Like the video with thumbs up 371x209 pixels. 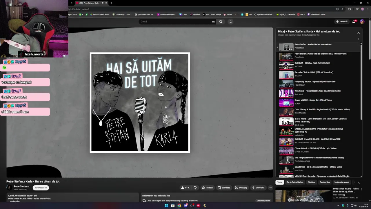[x=185, y=188]
